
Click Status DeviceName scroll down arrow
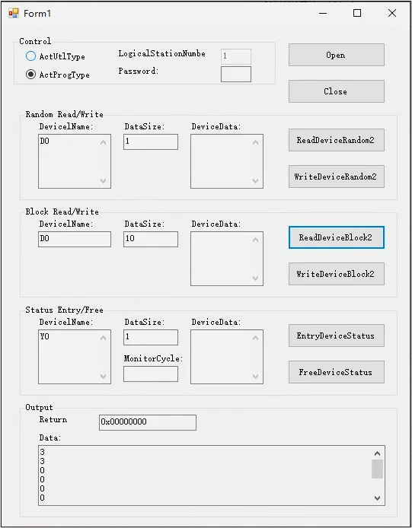pos(103,376)
